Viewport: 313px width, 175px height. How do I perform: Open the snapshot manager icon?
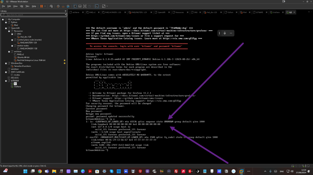[68, 6]
